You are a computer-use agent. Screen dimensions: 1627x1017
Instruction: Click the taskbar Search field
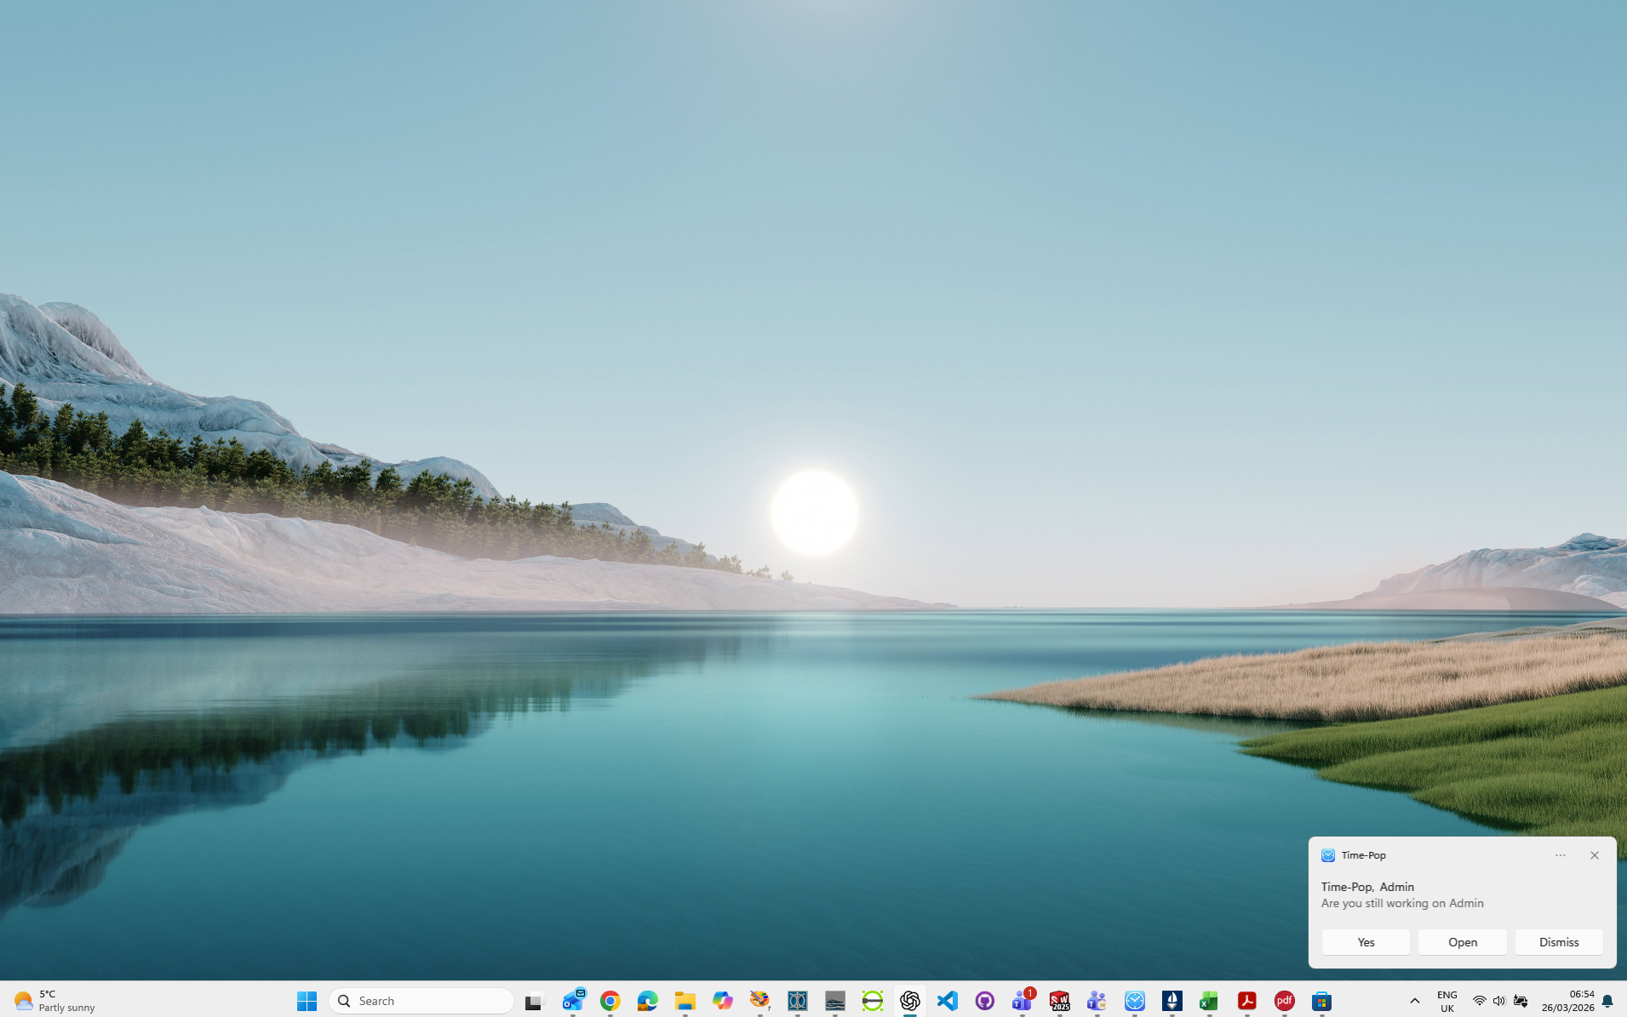(421, 1001)
